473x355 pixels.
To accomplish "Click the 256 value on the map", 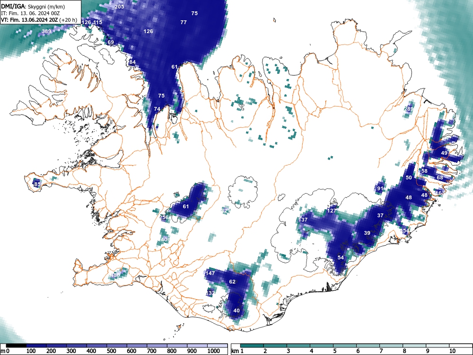I will pos(164,217).
